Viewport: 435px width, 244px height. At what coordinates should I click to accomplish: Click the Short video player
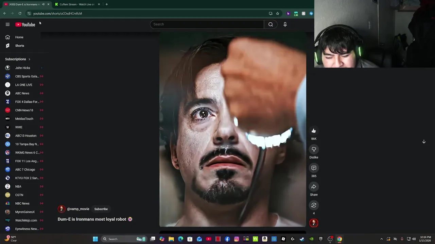click(x=233, y=129)
